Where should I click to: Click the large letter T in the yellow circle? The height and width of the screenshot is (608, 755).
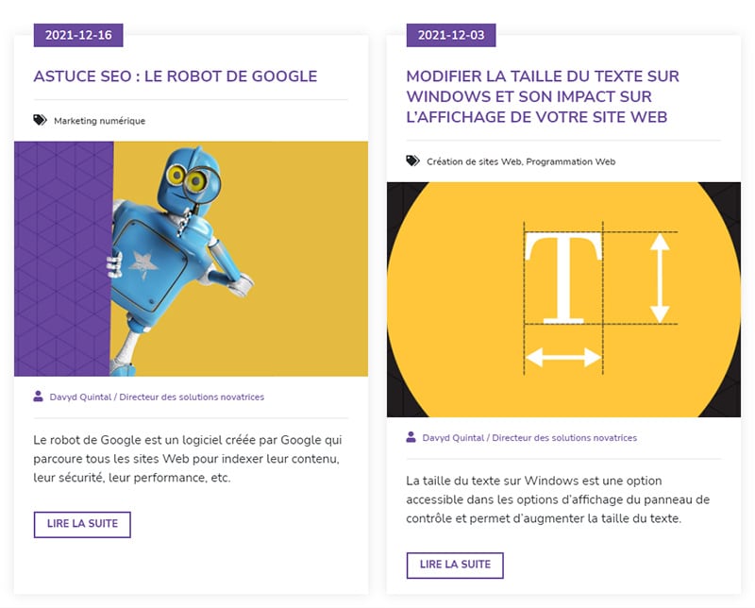click(x=563, y=278)
